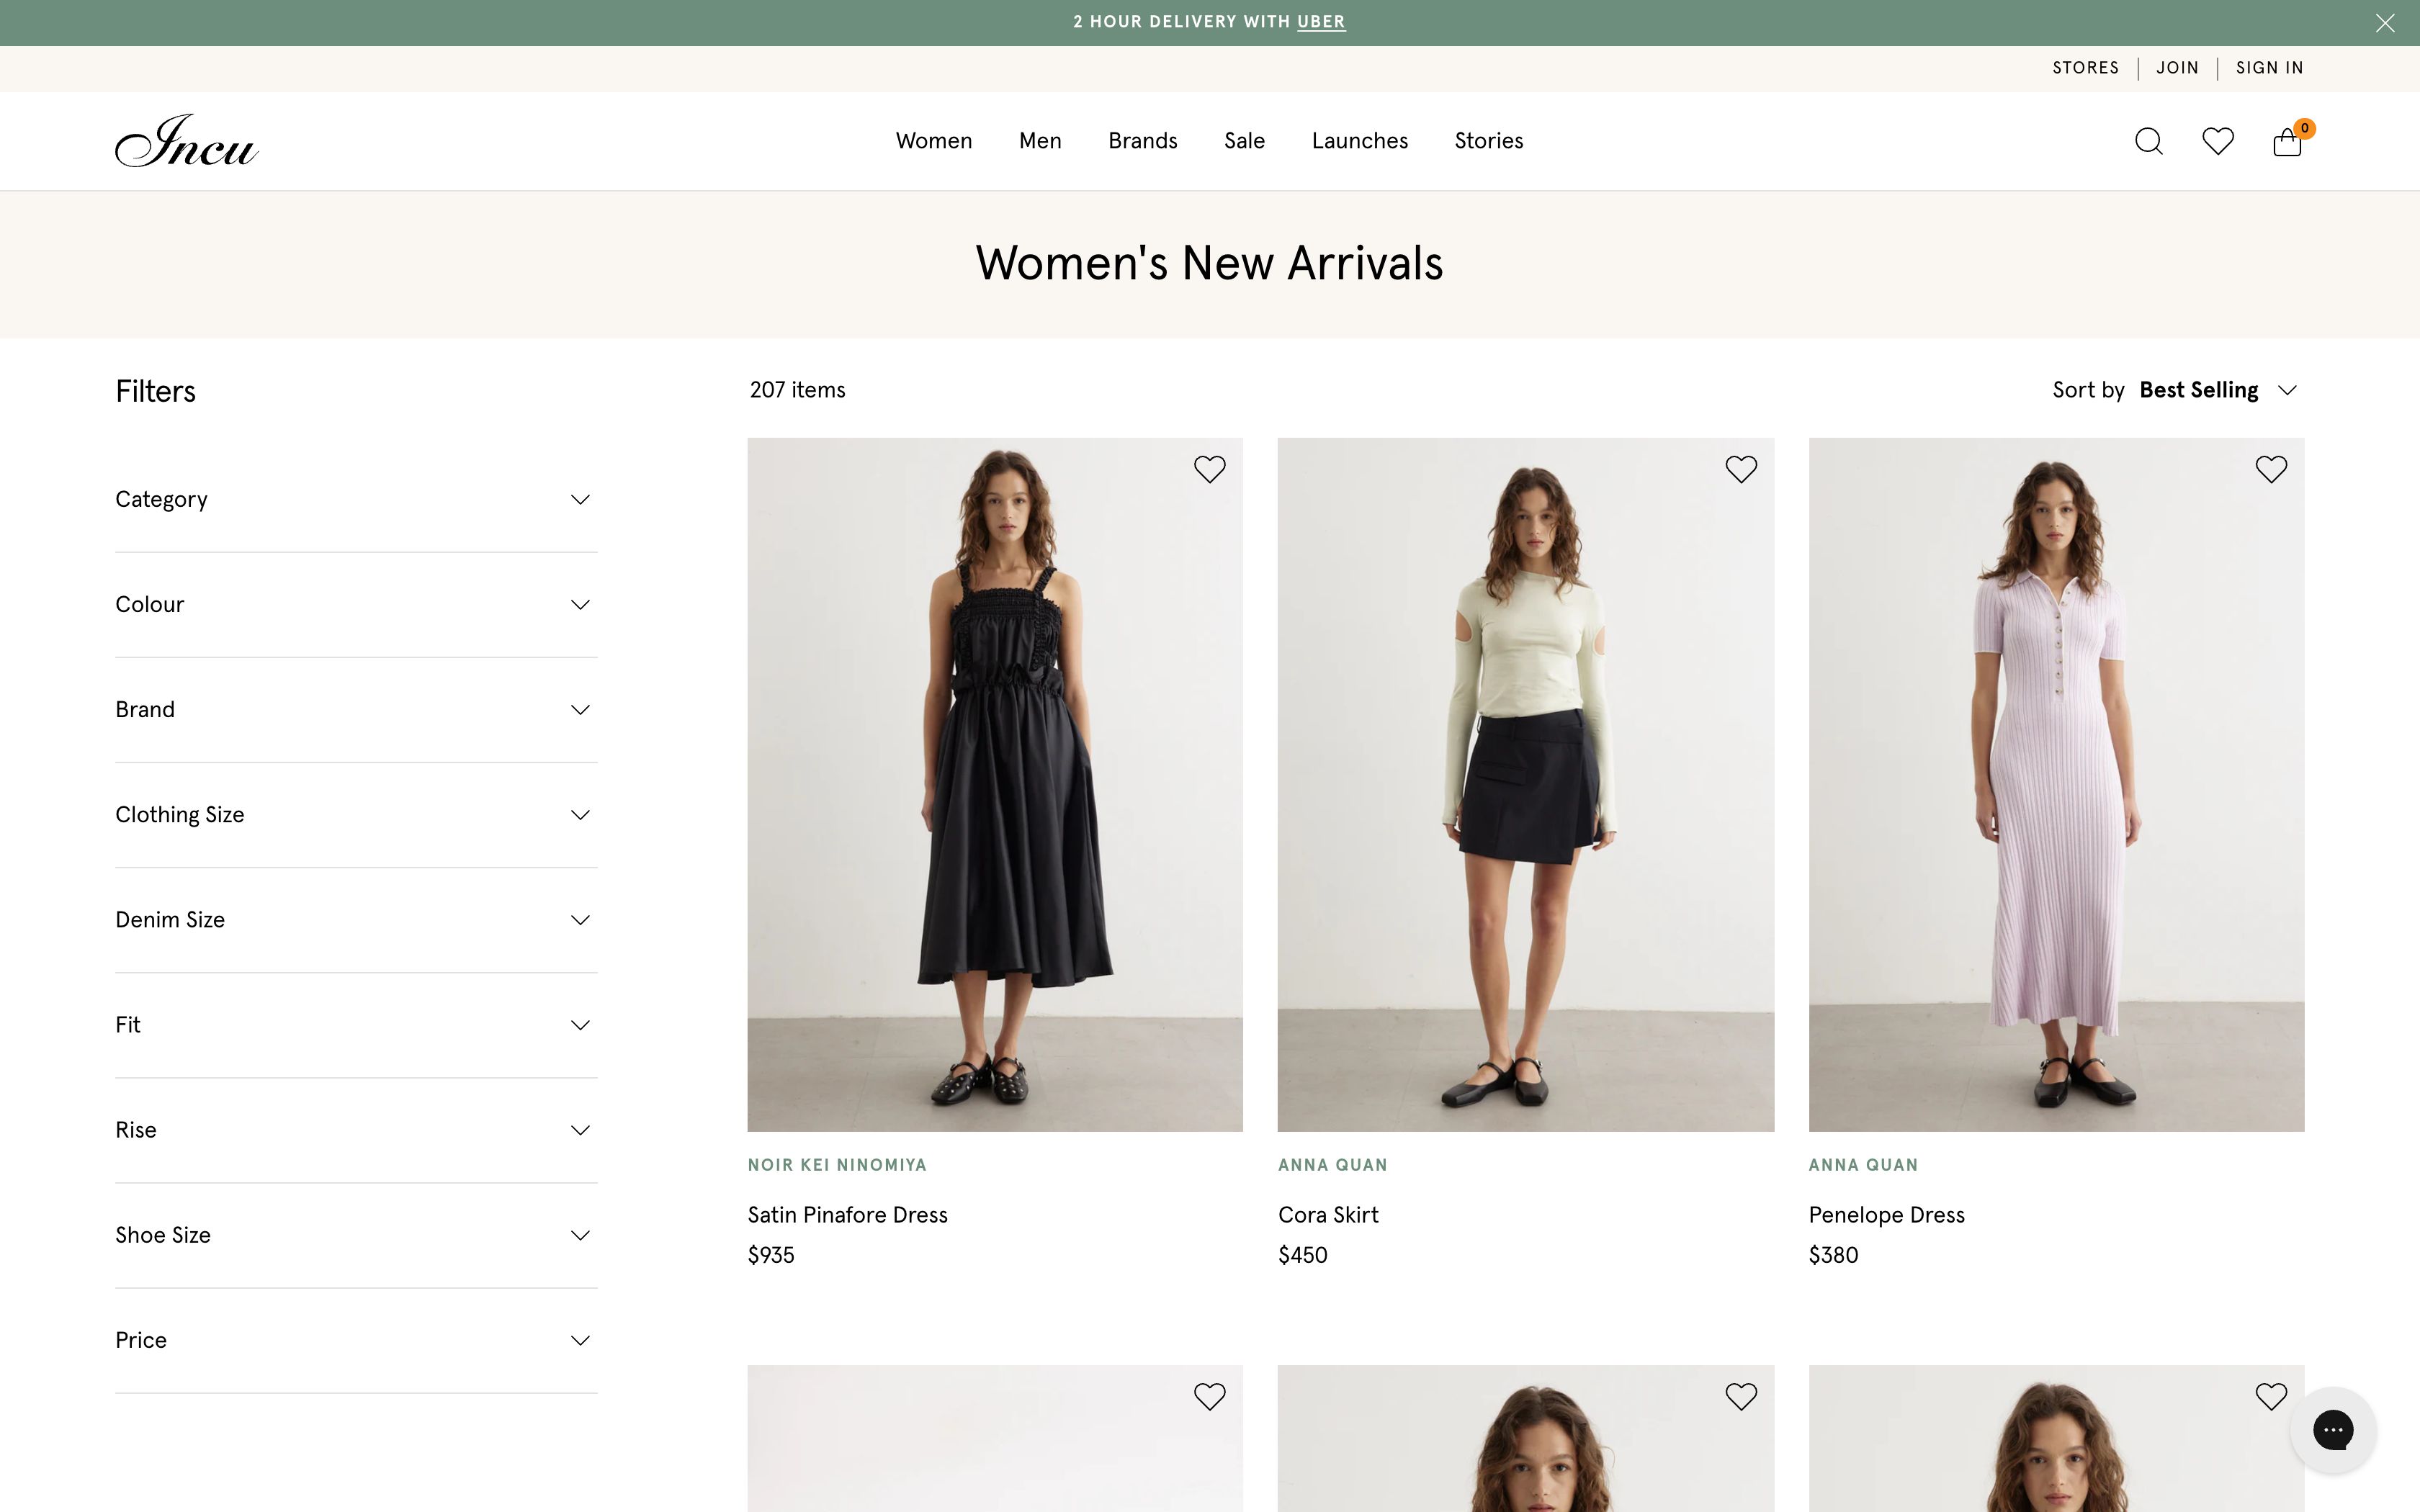Dismiss the Uber delivery banner
Screen dimensions: 2420x1512
pos(2385,23)
